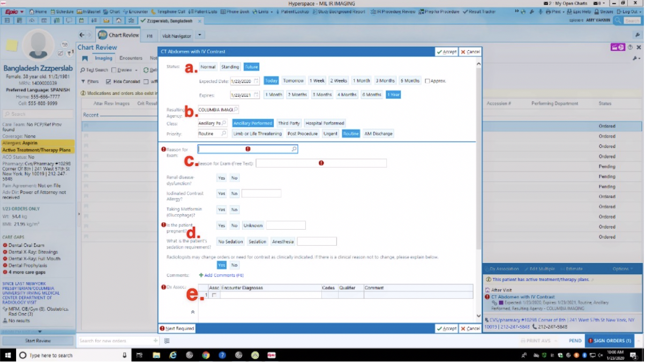Click the Sign Orders button
The image size is (645, 362).
point(610,341)
